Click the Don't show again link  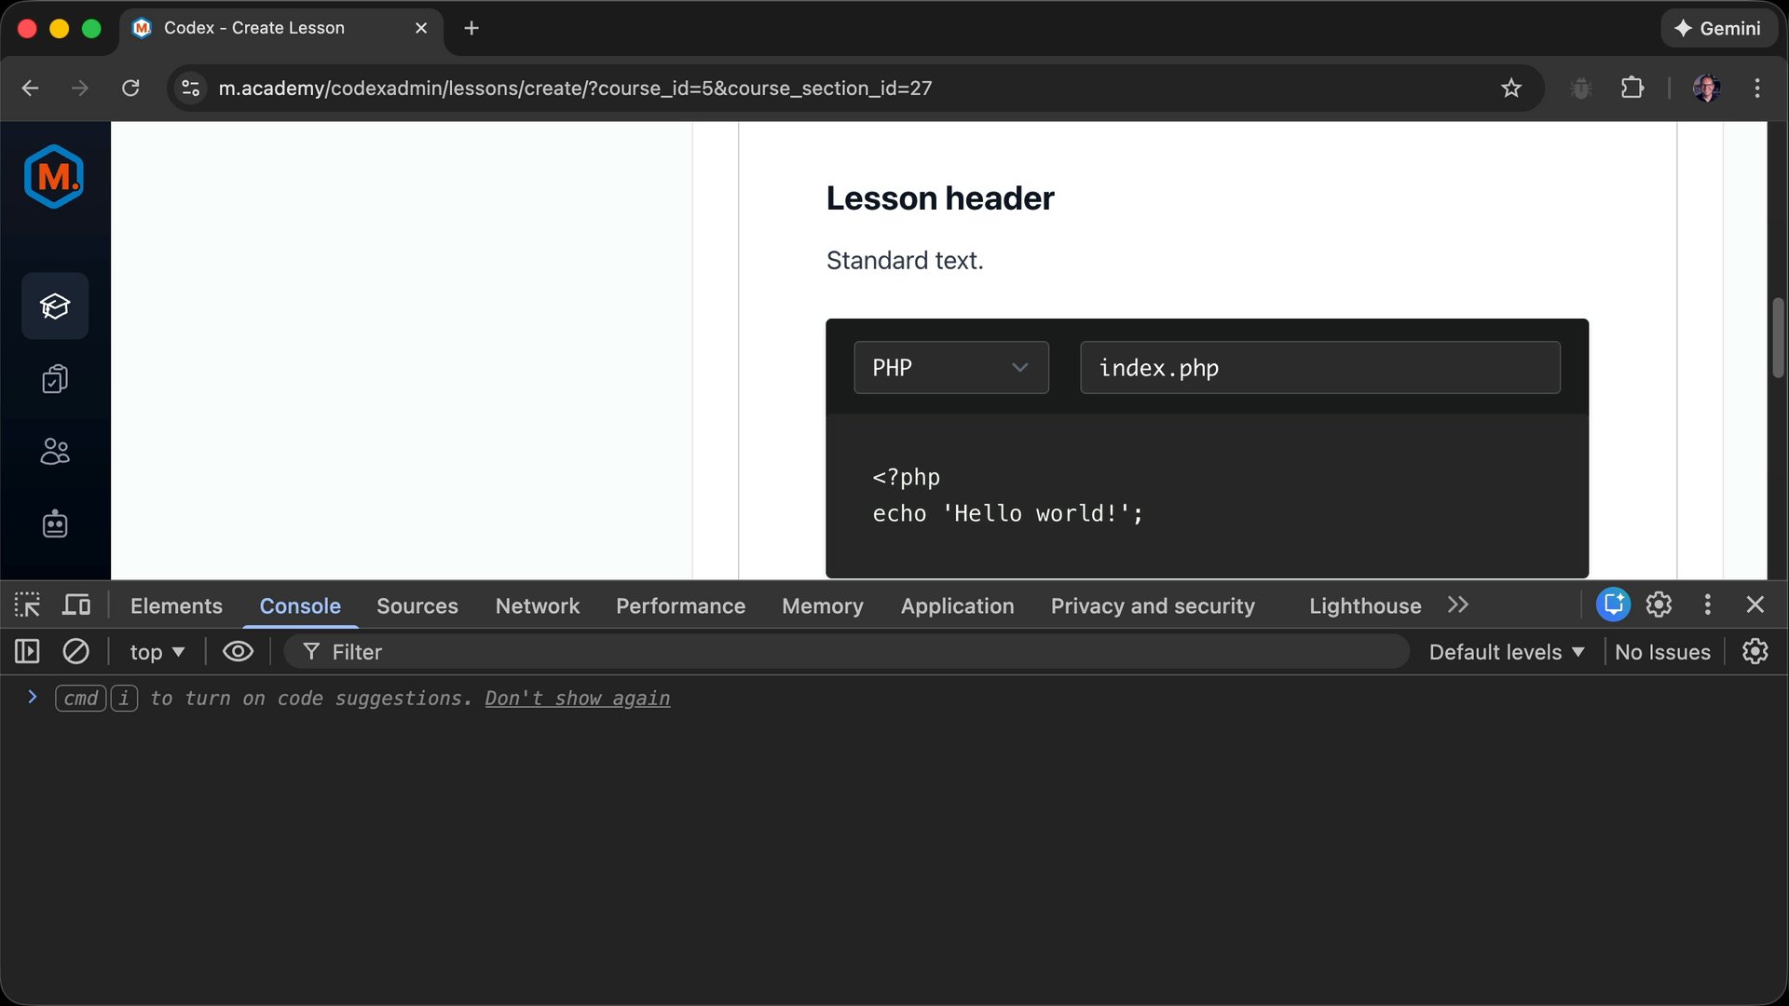[578, 698]
